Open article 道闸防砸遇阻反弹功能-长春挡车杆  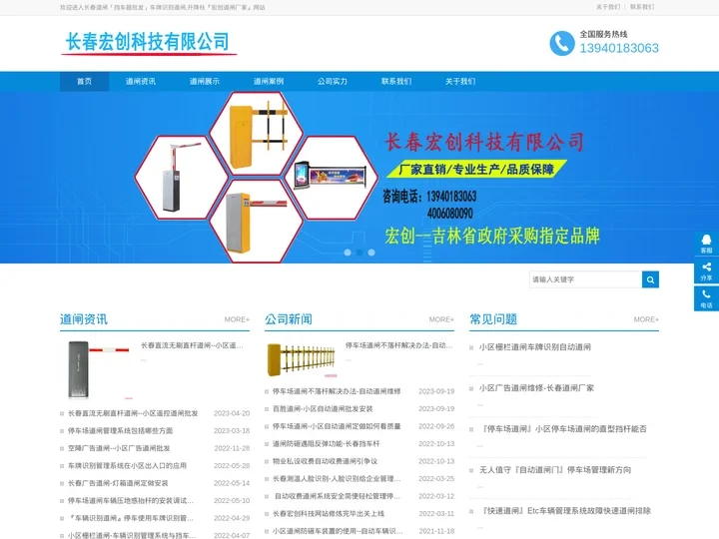tap(326, 443)
